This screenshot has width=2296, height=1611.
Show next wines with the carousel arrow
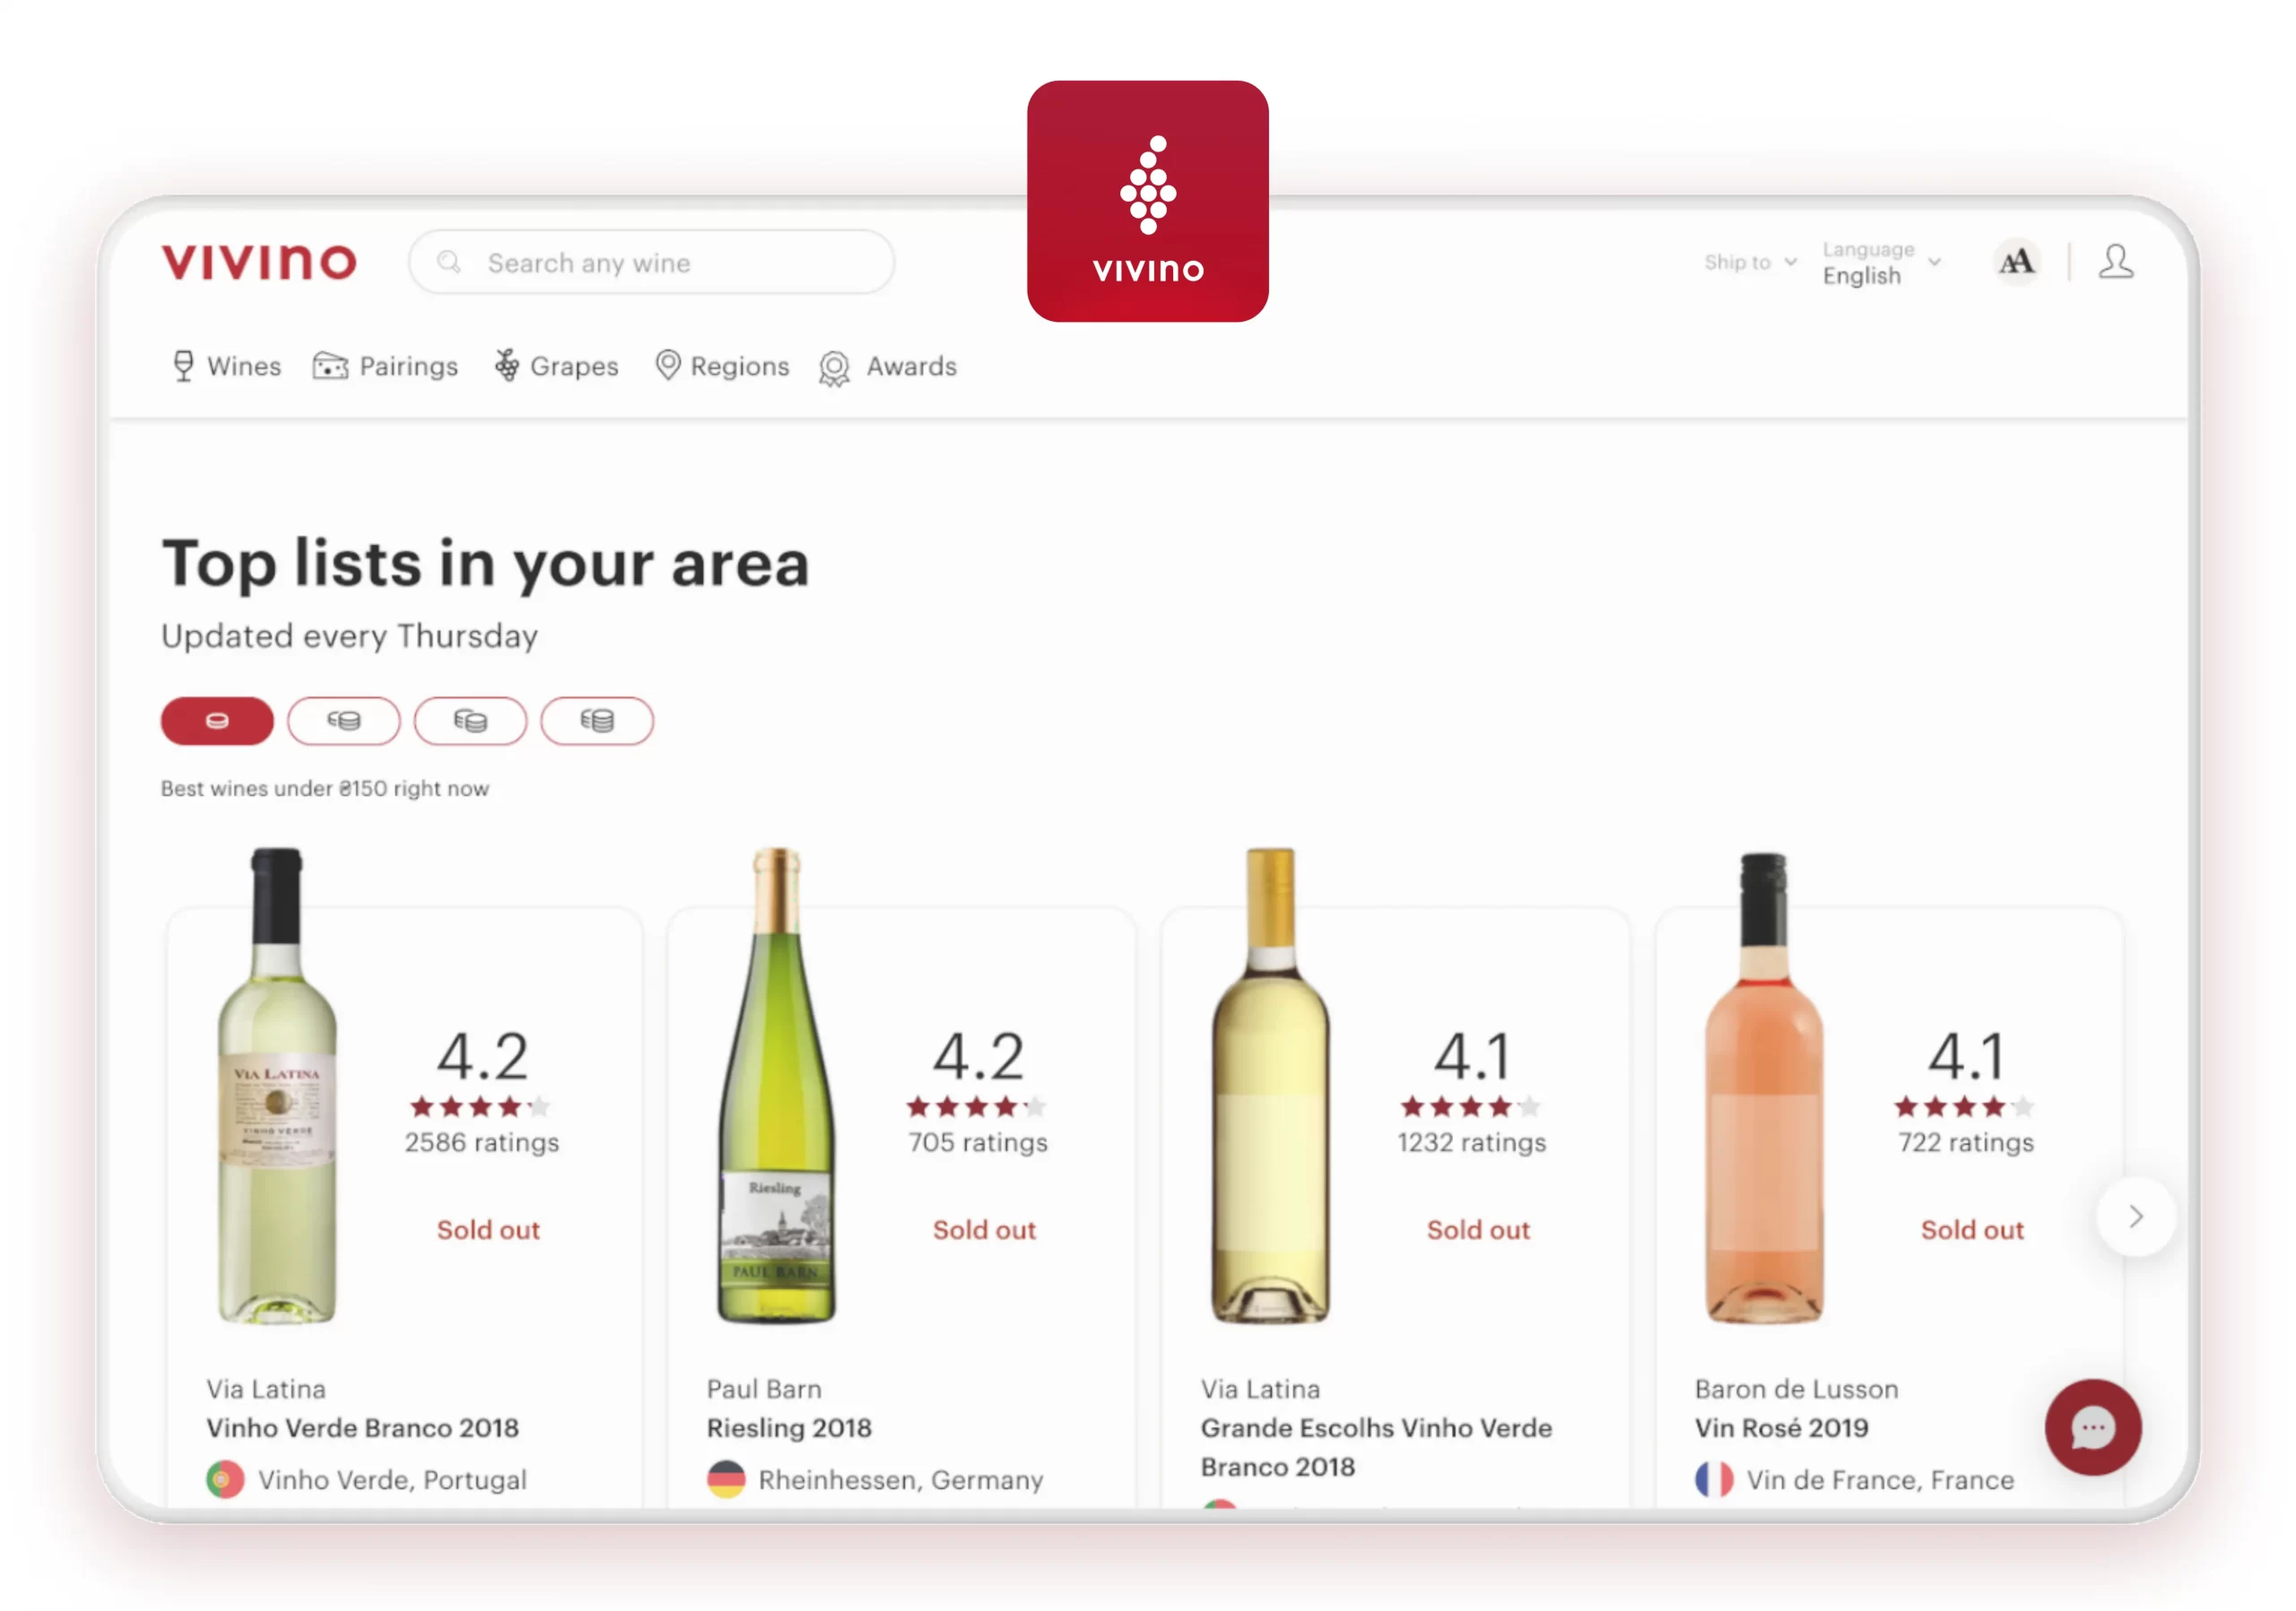2136,1217
